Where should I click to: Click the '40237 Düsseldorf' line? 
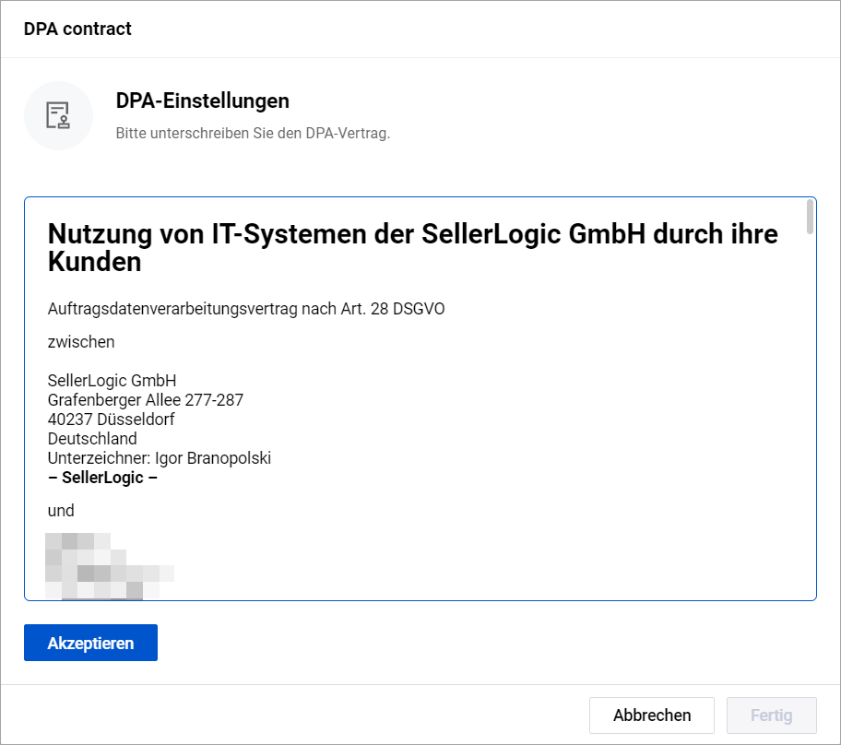[x=111, y=419]
